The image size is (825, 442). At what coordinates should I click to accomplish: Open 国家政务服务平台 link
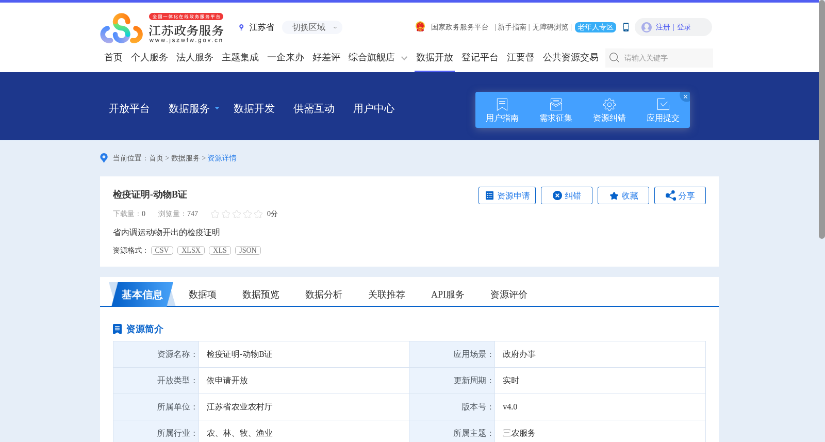459,27
